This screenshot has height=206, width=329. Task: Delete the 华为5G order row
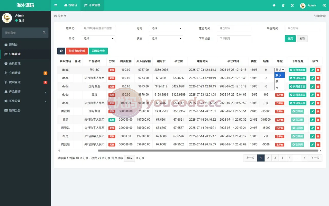pyautogui.click(x=318, y=70)
